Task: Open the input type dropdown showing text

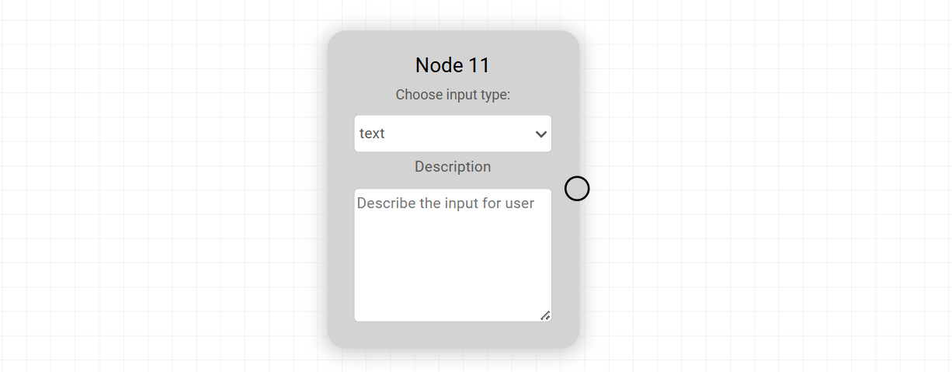Action: pos(453,134)
